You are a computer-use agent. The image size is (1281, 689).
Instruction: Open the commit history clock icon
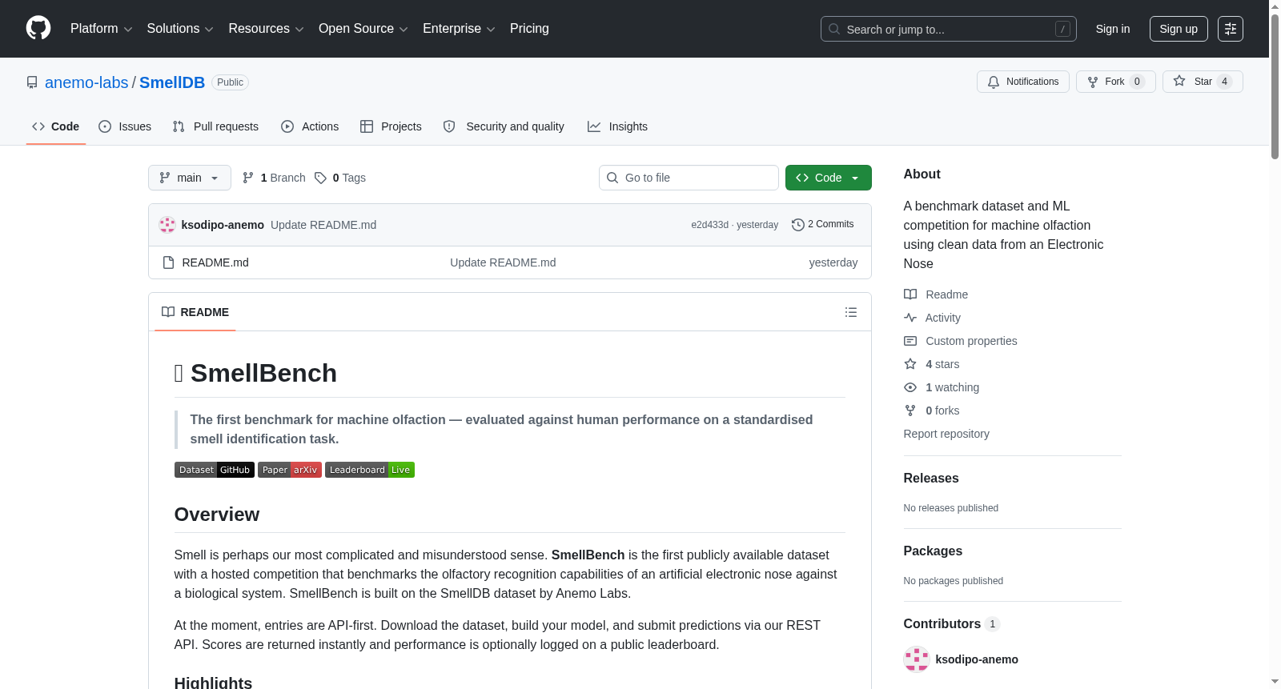coord(797,225)
